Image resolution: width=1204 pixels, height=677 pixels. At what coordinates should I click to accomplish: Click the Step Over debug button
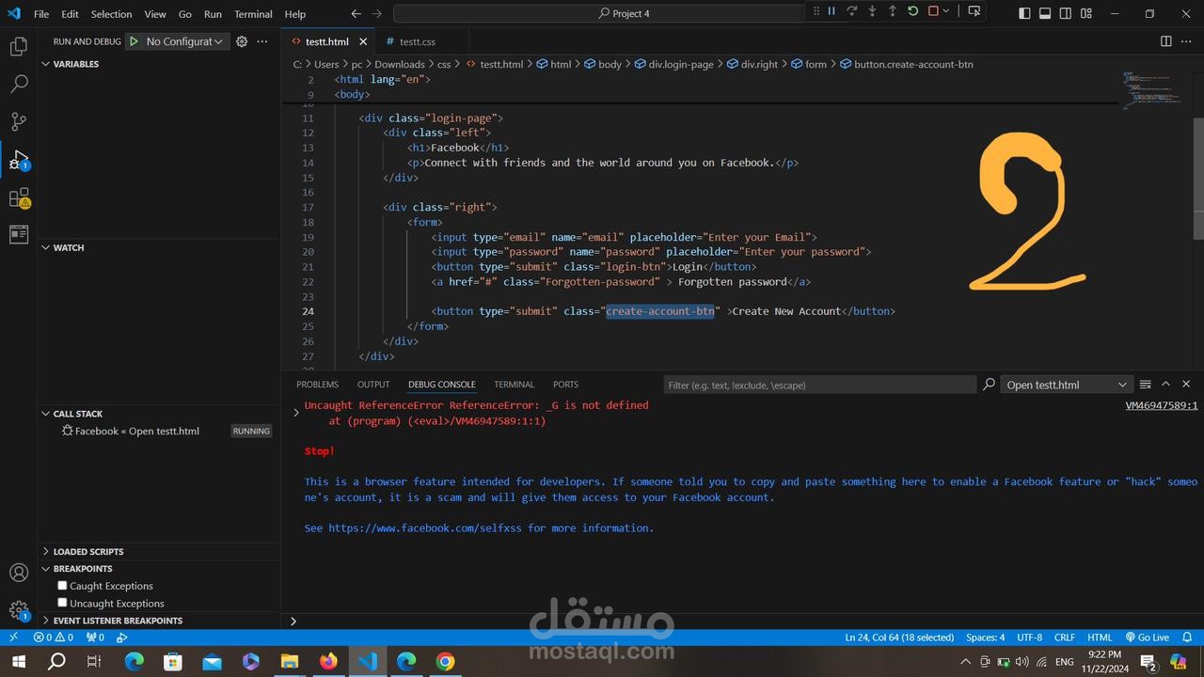tap(852, 11)
